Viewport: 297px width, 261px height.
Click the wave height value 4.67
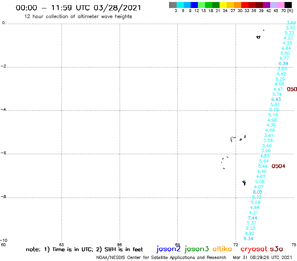tap(260, 177)
